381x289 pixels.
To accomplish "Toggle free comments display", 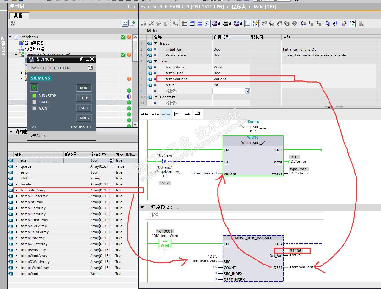I will click(x=207, y=24).
